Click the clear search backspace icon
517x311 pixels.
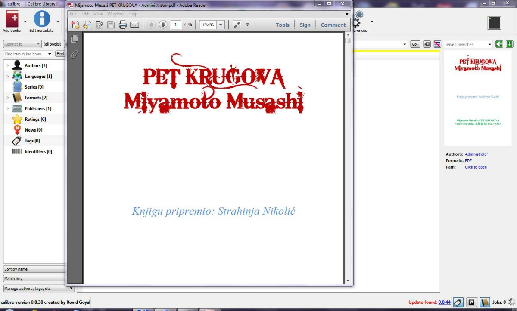pyautogui.click(x=427, y=44)
